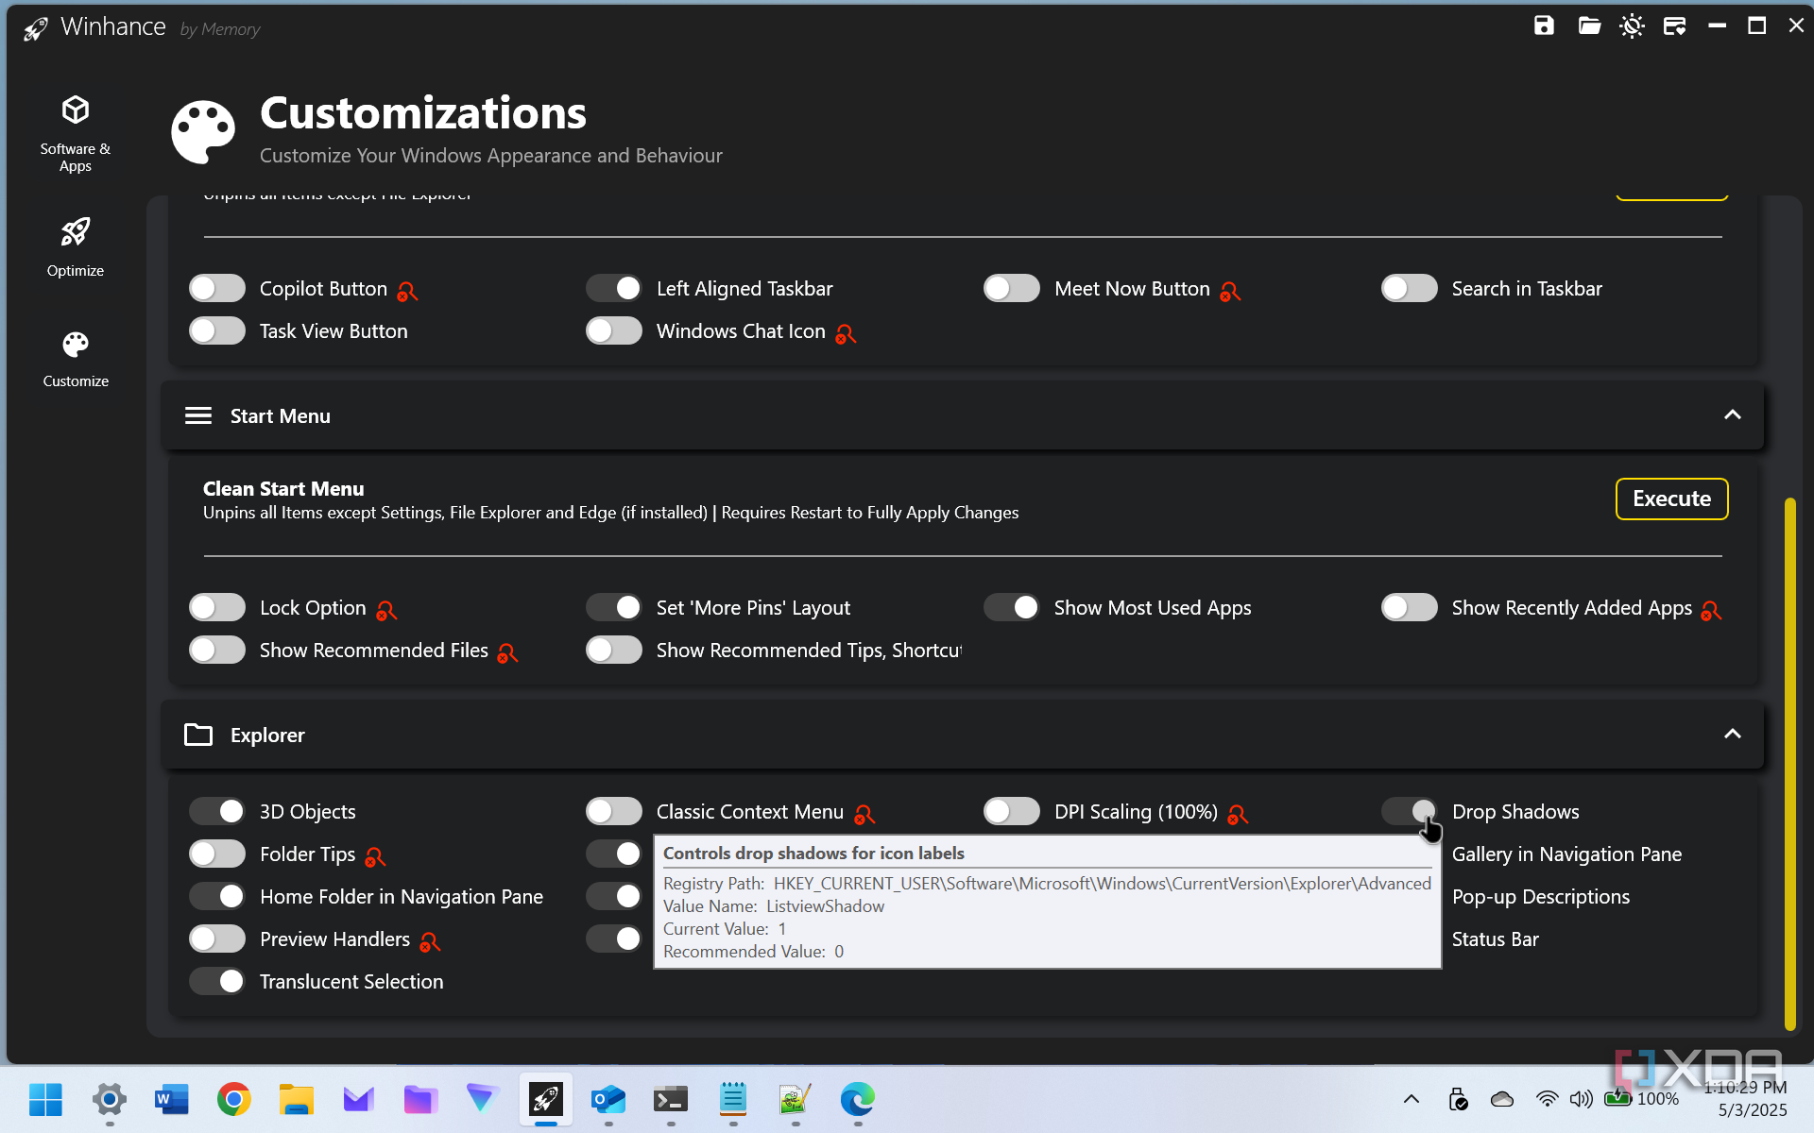The width and height of the screenshot is (1814, 1133).
Task: Click registry warning icon next to Copilot Button
Action: 407,291
